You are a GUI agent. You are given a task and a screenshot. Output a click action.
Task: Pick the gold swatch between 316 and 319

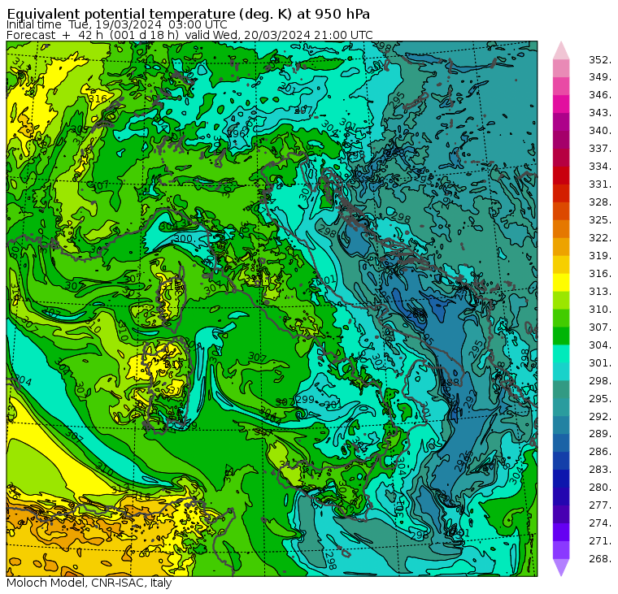561,265
